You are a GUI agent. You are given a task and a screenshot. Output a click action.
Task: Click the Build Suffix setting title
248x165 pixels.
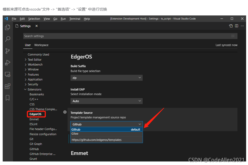click(x=78, y=66)
